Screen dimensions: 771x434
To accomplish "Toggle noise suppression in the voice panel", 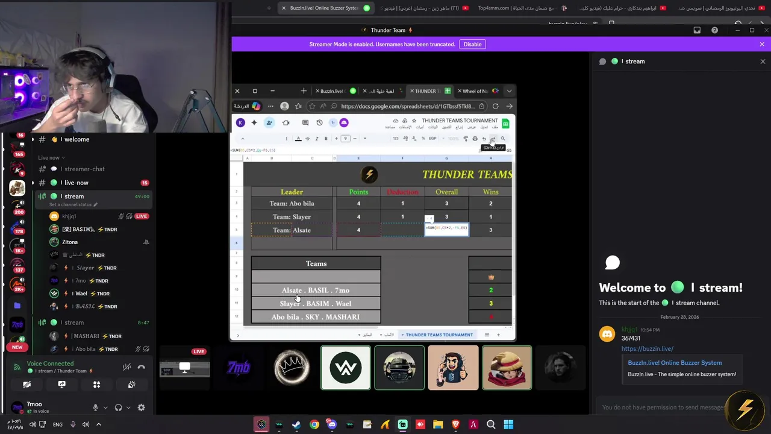I will [126, 367].
